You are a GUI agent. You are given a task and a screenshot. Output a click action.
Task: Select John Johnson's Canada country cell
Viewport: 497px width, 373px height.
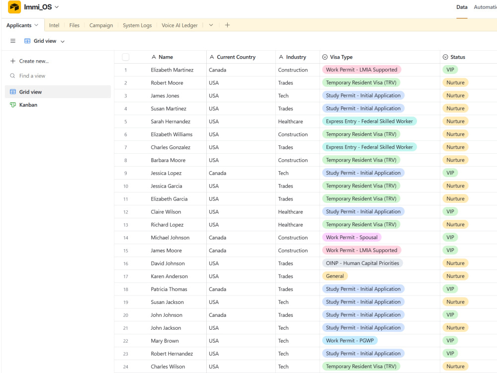click(x=241, y=315)
